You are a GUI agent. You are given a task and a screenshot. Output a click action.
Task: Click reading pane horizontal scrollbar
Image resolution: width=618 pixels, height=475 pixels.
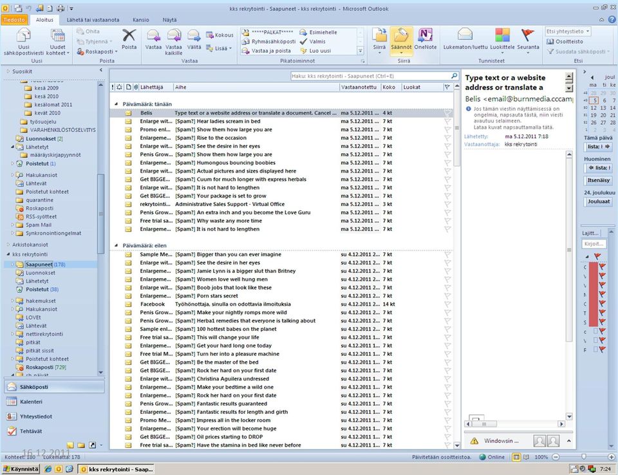tap(515, 424)
